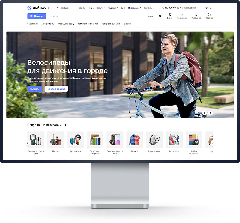240x223 pixels.
Task: Open the Войти account icon
Action: click(x=170, y=15)
